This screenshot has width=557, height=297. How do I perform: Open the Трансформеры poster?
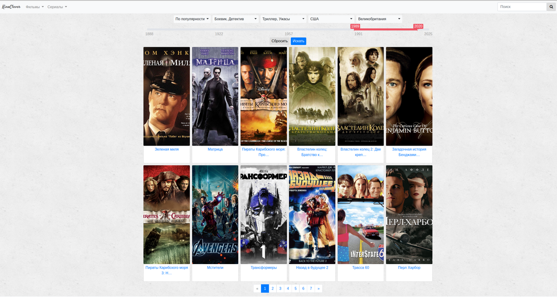pos(264,215)
